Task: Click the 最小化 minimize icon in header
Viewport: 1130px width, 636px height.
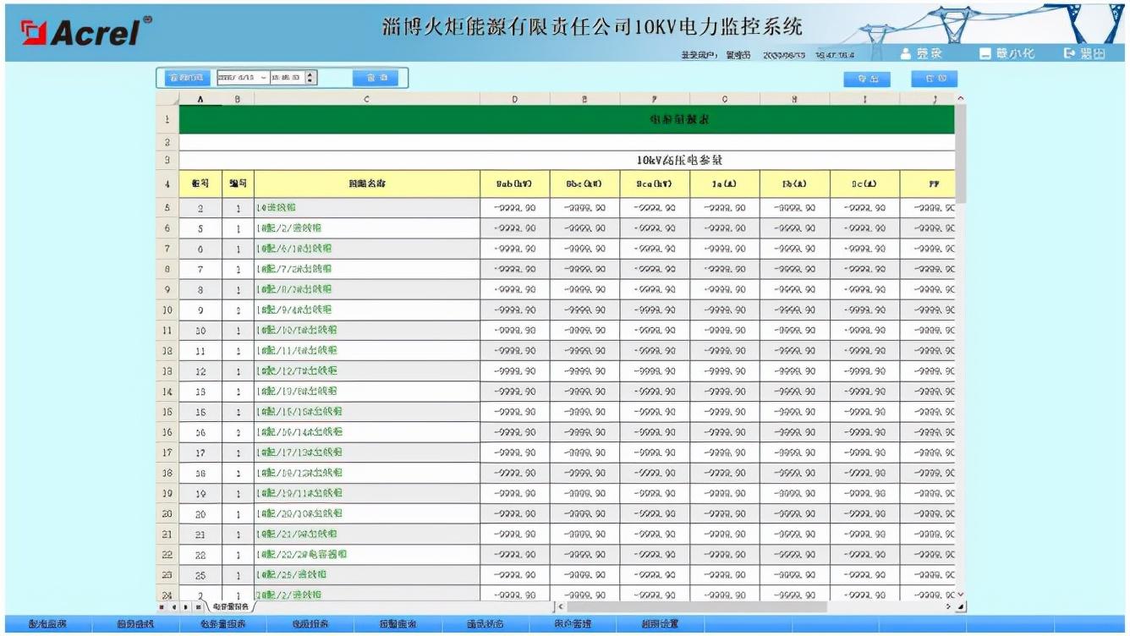Action: 985,54
